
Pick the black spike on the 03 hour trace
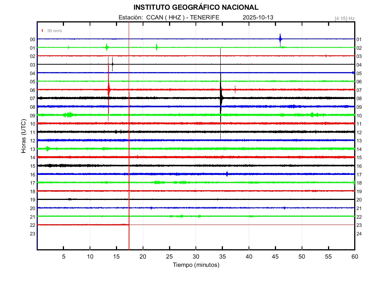click(x=112, y=64)
